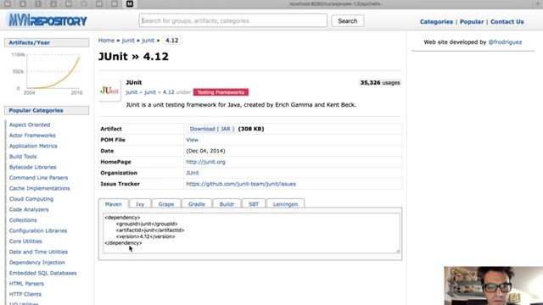Switch to the SBT tab

pos(254,204)
